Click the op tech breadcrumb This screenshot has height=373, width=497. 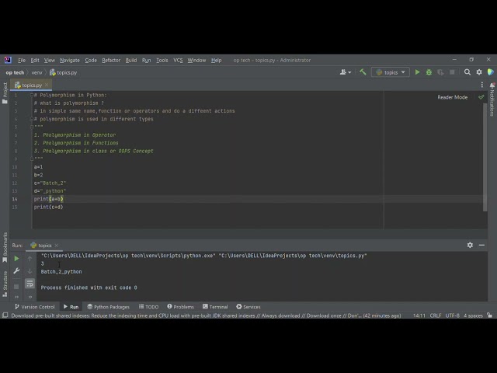(15, 72)
